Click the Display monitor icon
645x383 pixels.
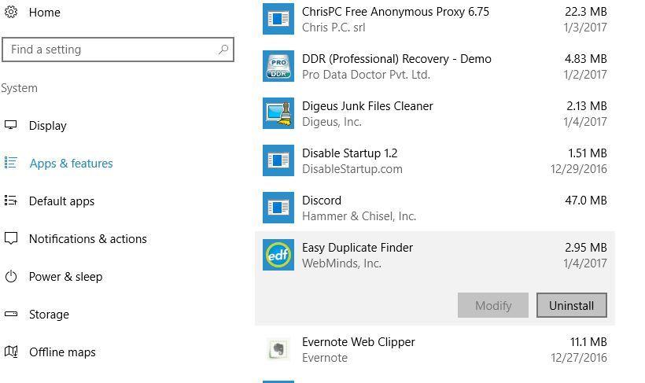point(11,125)
